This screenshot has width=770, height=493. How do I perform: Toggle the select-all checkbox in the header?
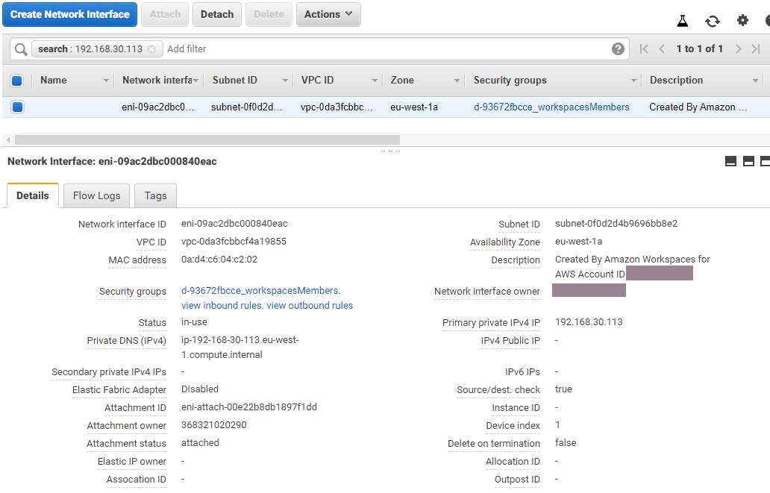coord(16,80)
